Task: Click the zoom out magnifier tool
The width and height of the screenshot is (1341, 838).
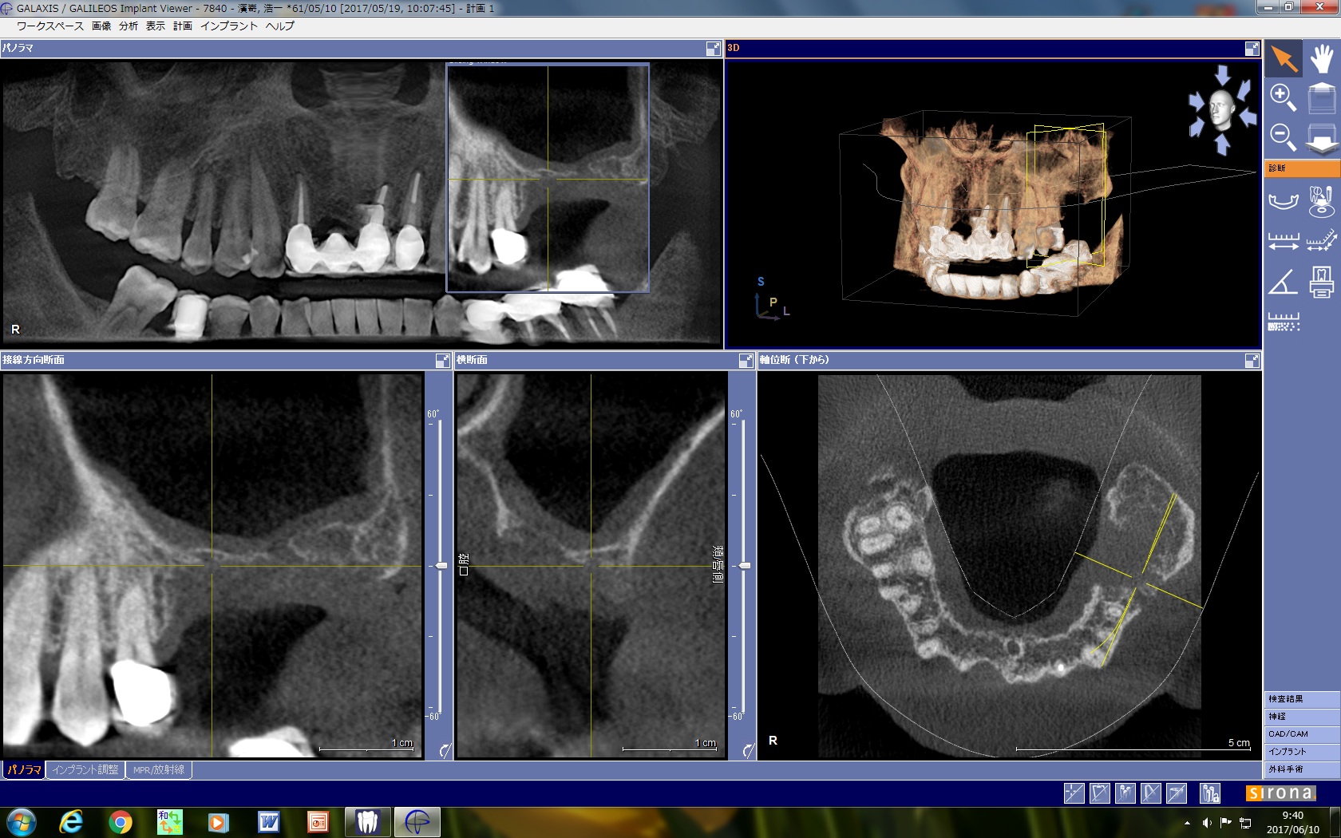Action: (1283, 136)
